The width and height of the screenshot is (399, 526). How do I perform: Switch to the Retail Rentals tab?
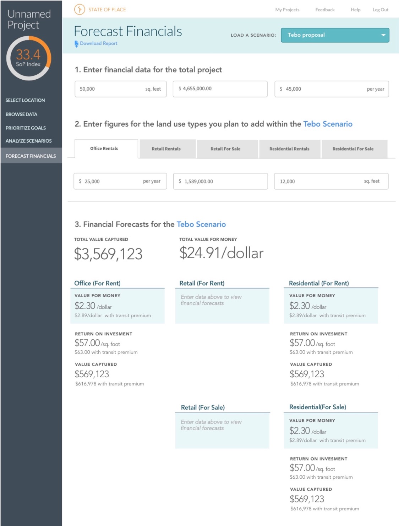click(x=166, y=149)
